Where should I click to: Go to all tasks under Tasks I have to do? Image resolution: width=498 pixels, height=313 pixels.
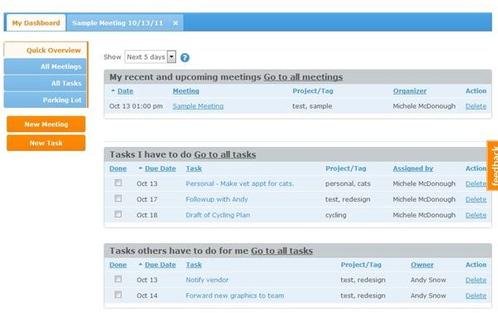(225, 154)
